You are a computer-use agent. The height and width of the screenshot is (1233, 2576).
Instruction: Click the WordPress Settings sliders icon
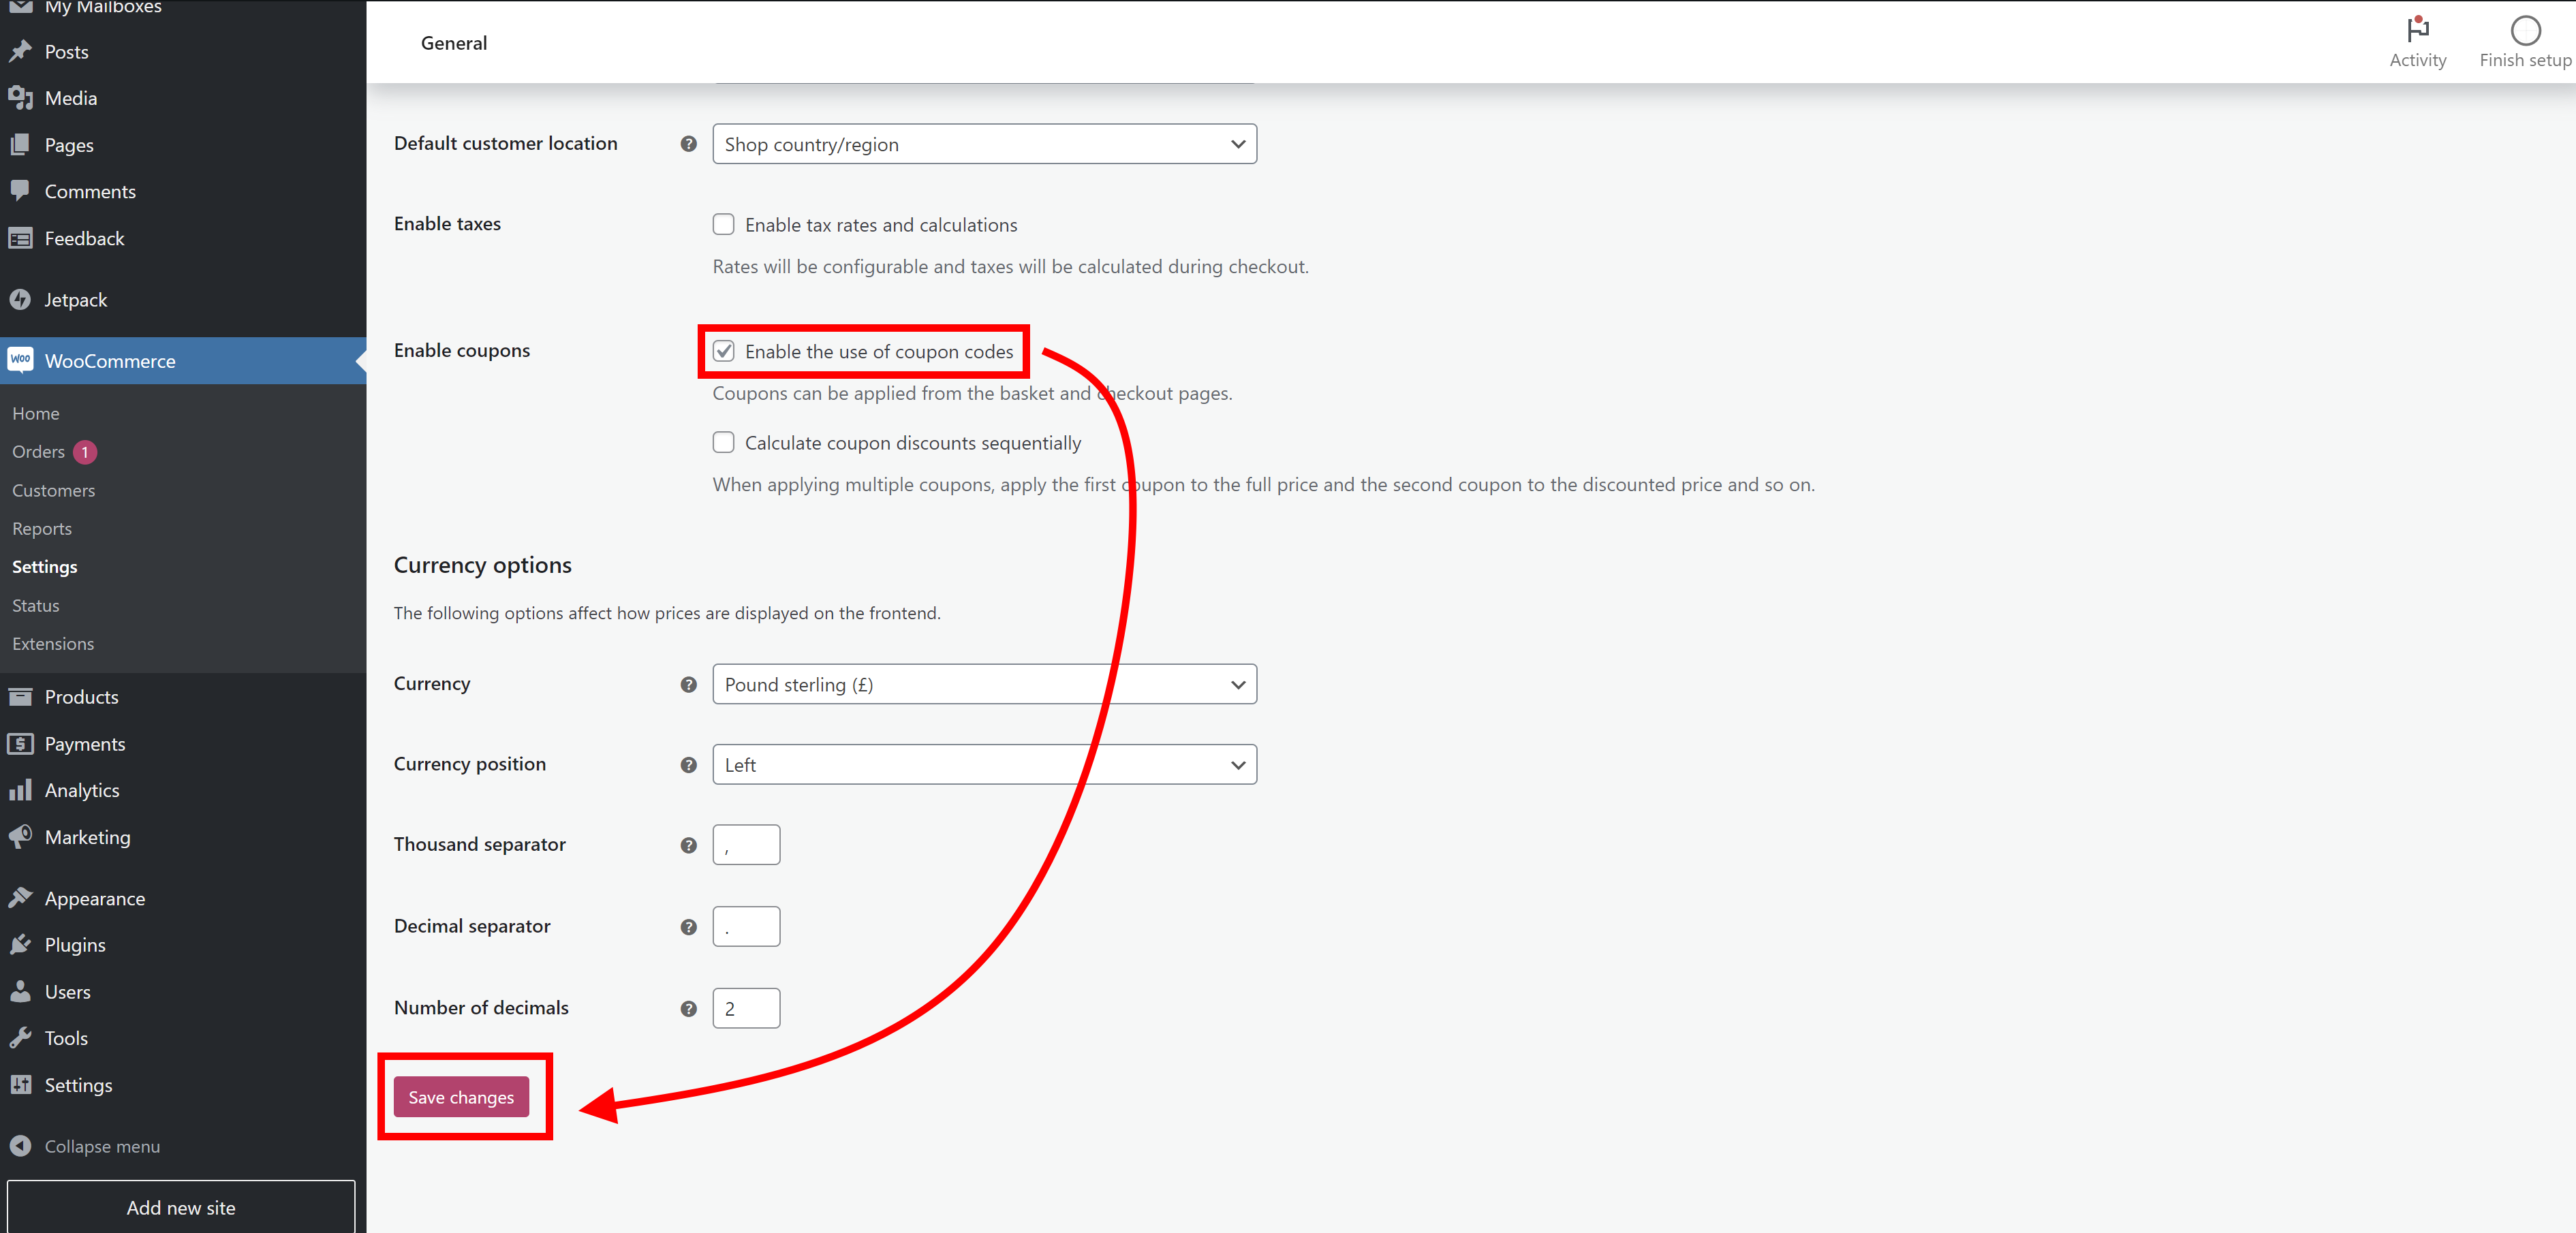click(20, 1085)
